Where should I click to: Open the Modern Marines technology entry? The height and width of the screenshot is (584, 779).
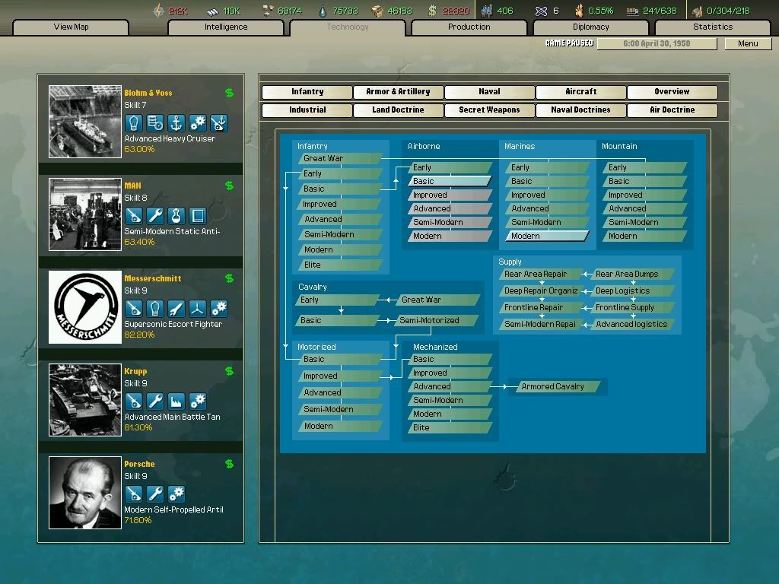(x=546, y=236)
